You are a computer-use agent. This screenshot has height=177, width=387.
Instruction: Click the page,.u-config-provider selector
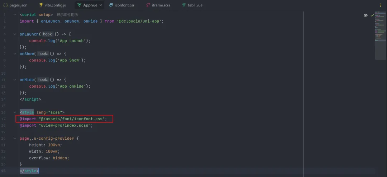47,139
